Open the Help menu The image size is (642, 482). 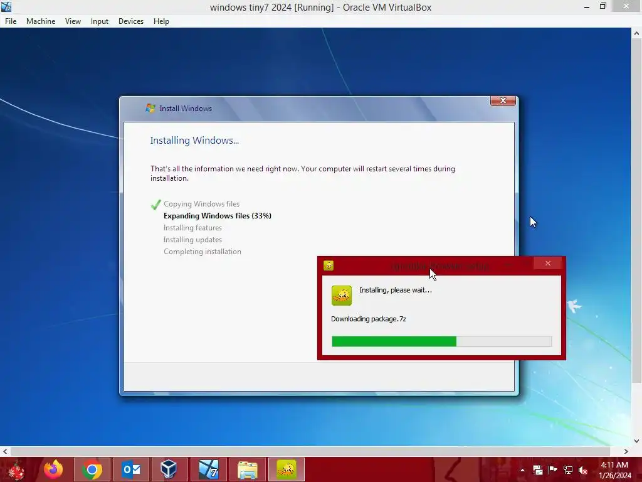(161, 21)
